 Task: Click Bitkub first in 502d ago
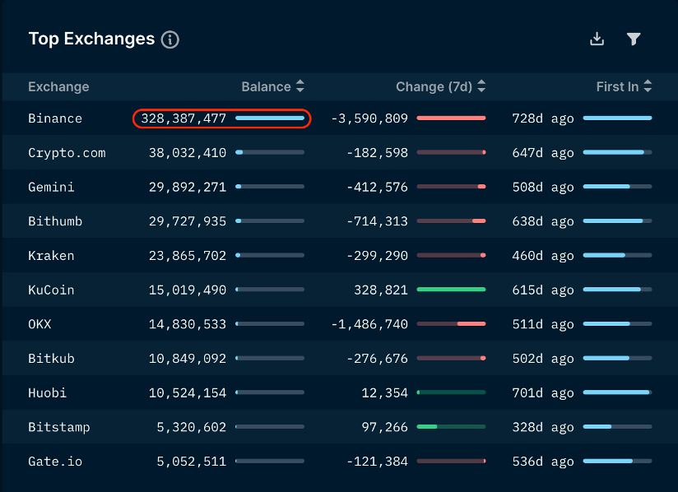pos(543,359)
